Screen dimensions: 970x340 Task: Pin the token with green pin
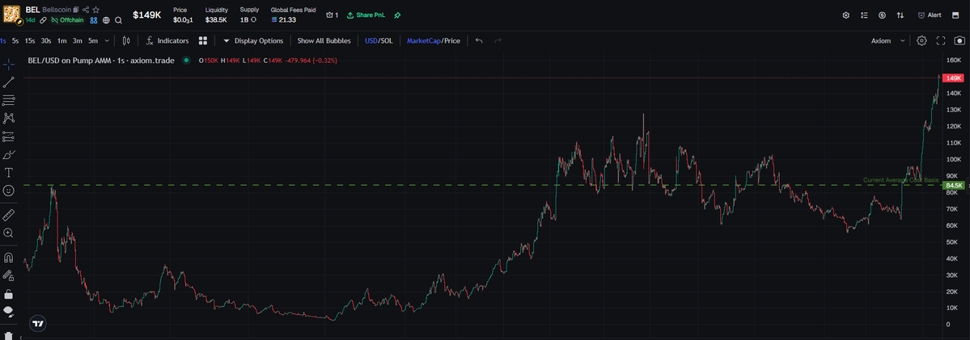[397, 15]
